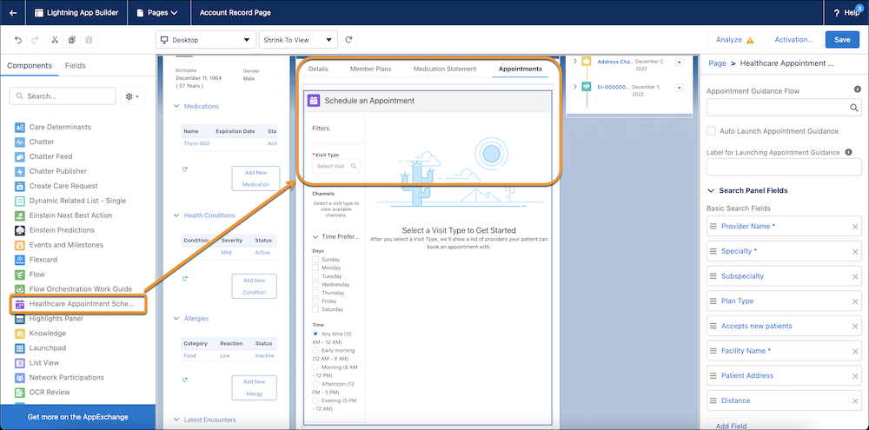
Task: Remove the Subspecialty search field
Action: click(854, 276)
